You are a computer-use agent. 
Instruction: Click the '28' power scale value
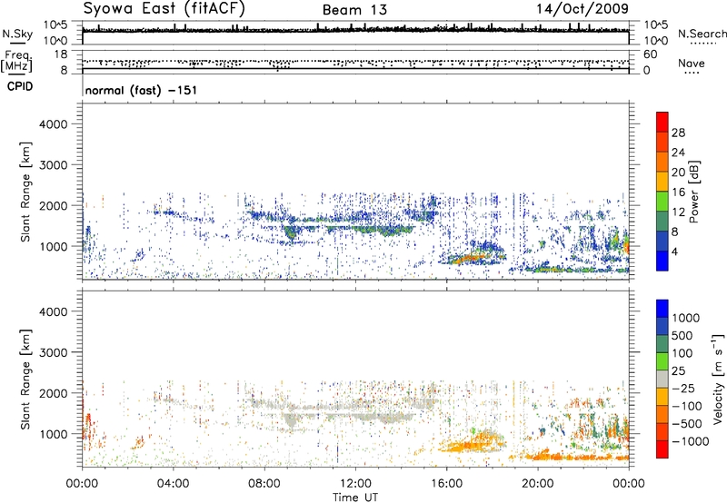678,133
